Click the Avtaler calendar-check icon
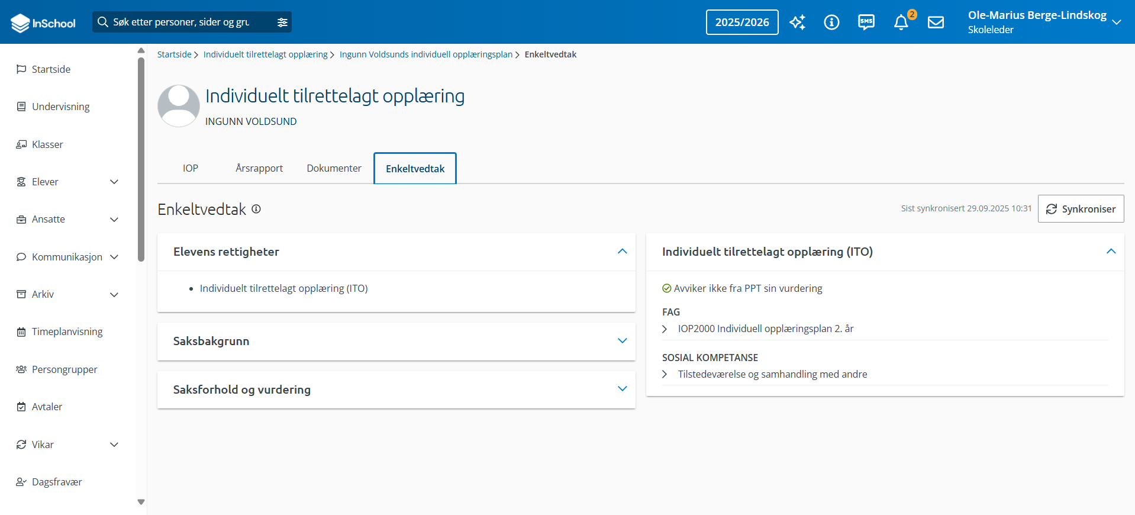 (x=21, y=407)
